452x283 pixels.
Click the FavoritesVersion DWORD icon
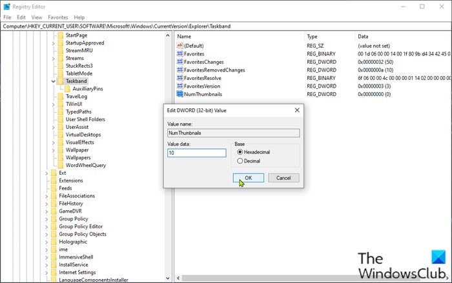(180, 86)
